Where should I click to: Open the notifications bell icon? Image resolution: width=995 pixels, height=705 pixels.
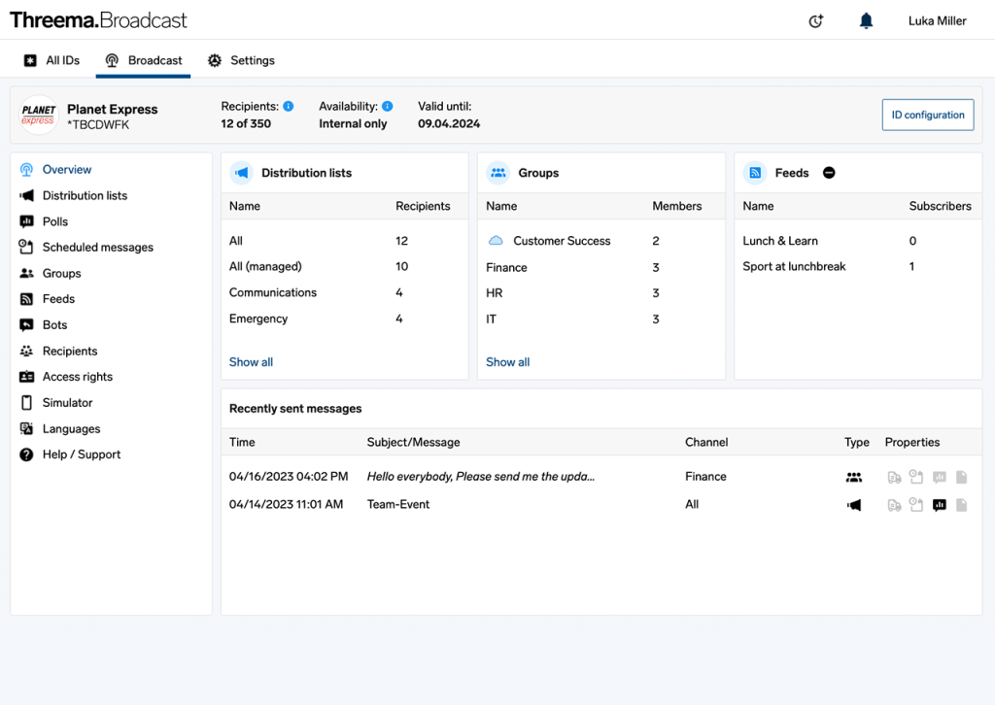866,21
